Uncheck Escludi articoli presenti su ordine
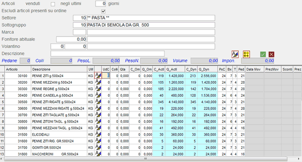 pos(103,11)
